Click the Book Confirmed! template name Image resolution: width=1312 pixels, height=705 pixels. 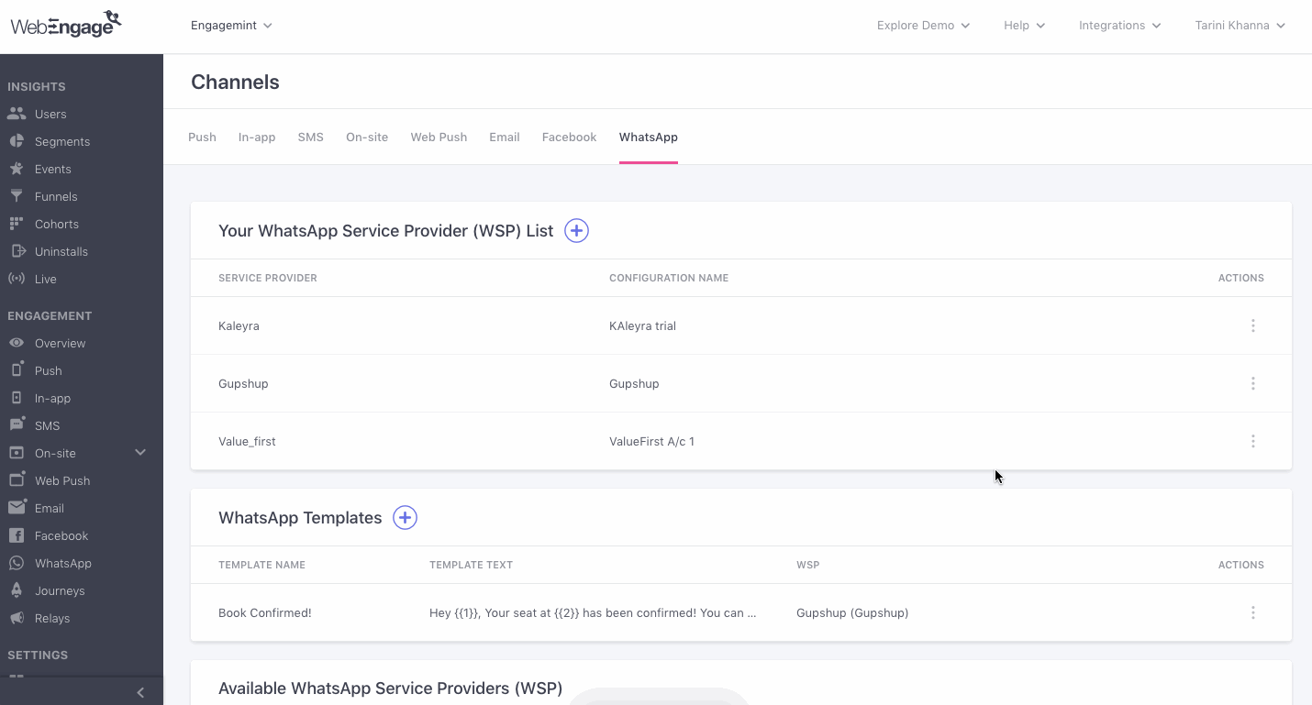click(x=265, y=612)
